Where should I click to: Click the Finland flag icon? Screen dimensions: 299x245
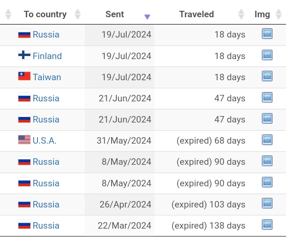click(24, 56)
